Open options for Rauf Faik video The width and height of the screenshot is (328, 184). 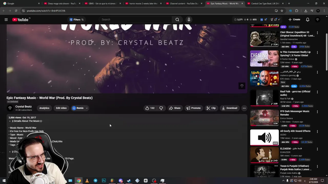[x=317, y=92]
